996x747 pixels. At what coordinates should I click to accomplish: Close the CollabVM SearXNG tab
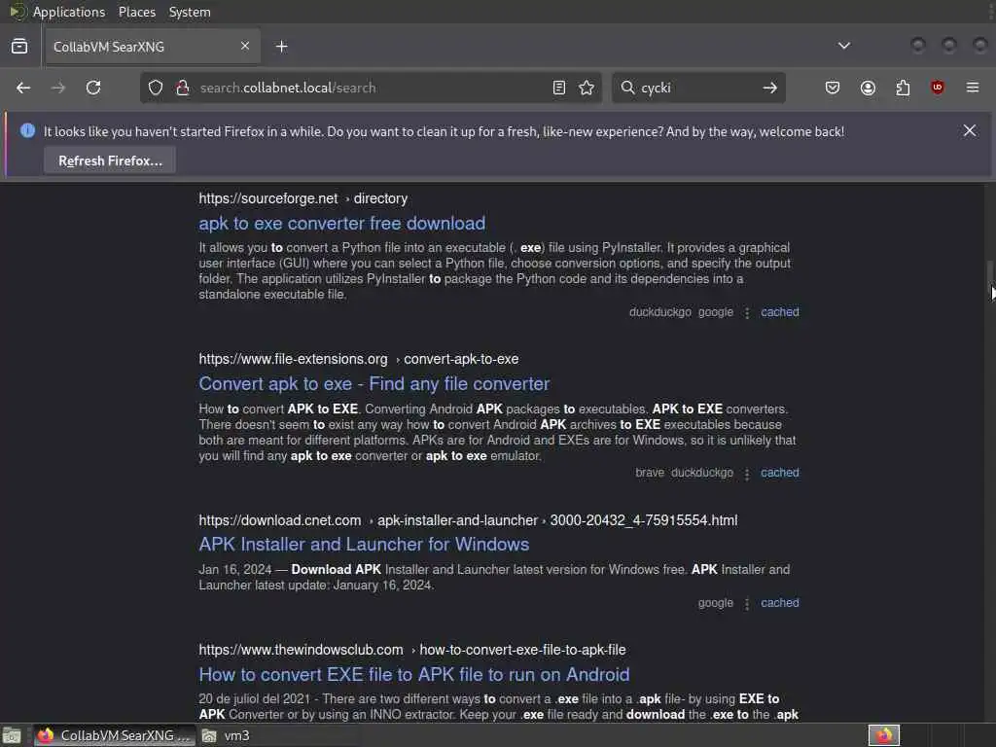click(x=245, y=46)
